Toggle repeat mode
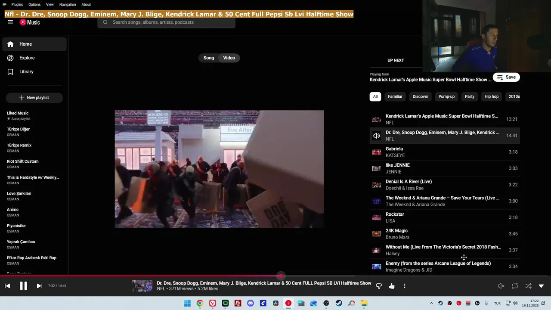Image resolution: width=551 pixels, height=310 pixels. pyautogui.click(x=515, y=286)
